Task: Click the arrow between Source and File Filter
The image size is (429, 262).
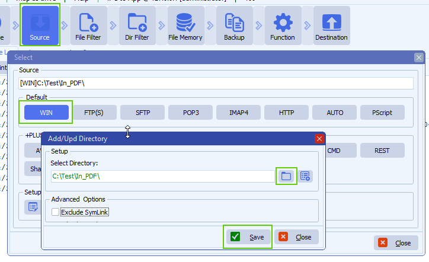Action: [65, 25]
